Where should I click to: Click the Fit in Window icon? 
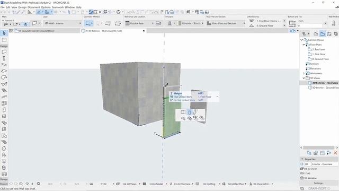(x=39, y=184)
